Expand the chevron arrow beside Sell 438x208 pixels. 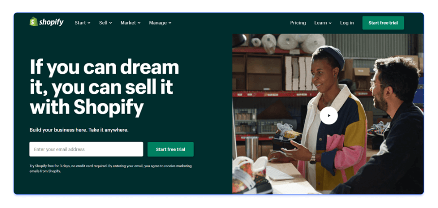[110, 23]
